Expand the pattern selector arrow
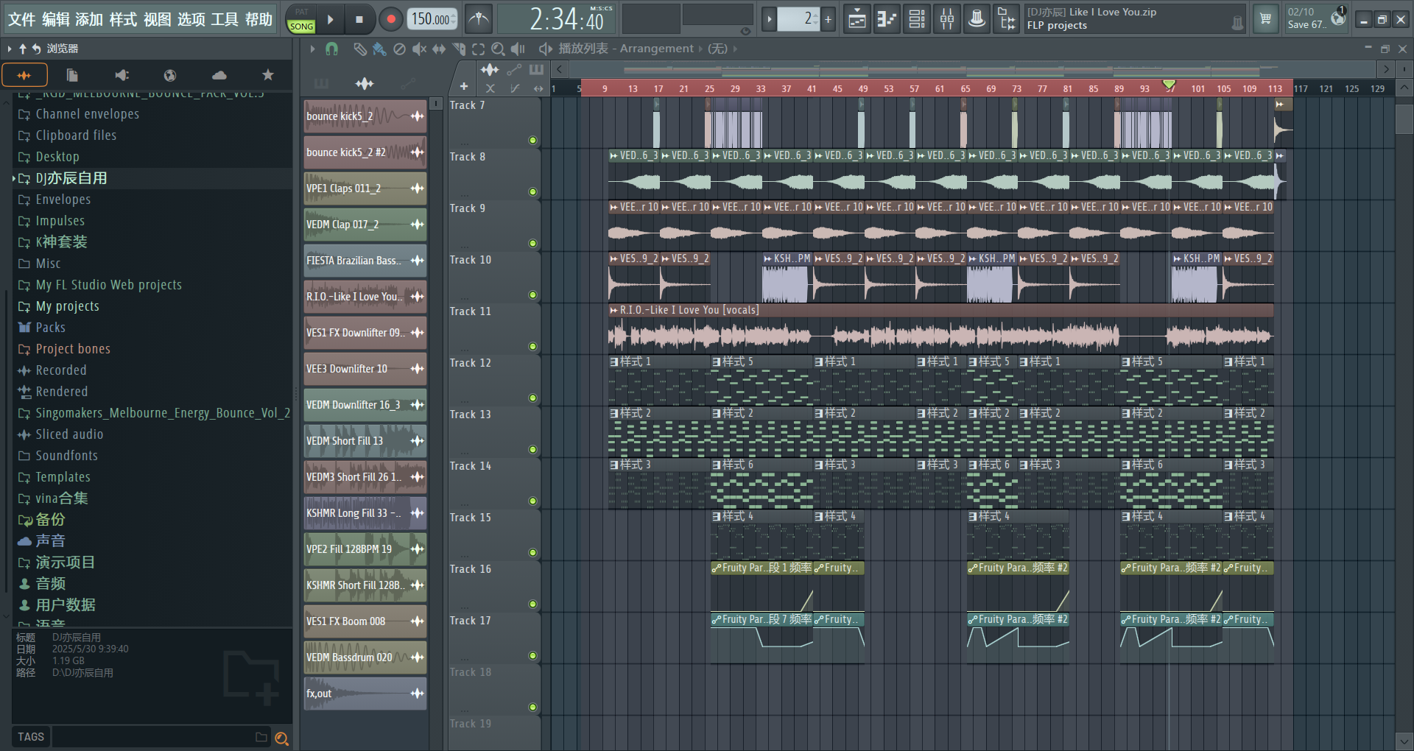The height and width of the screenshot is (751, 1414). coord(769,19)
